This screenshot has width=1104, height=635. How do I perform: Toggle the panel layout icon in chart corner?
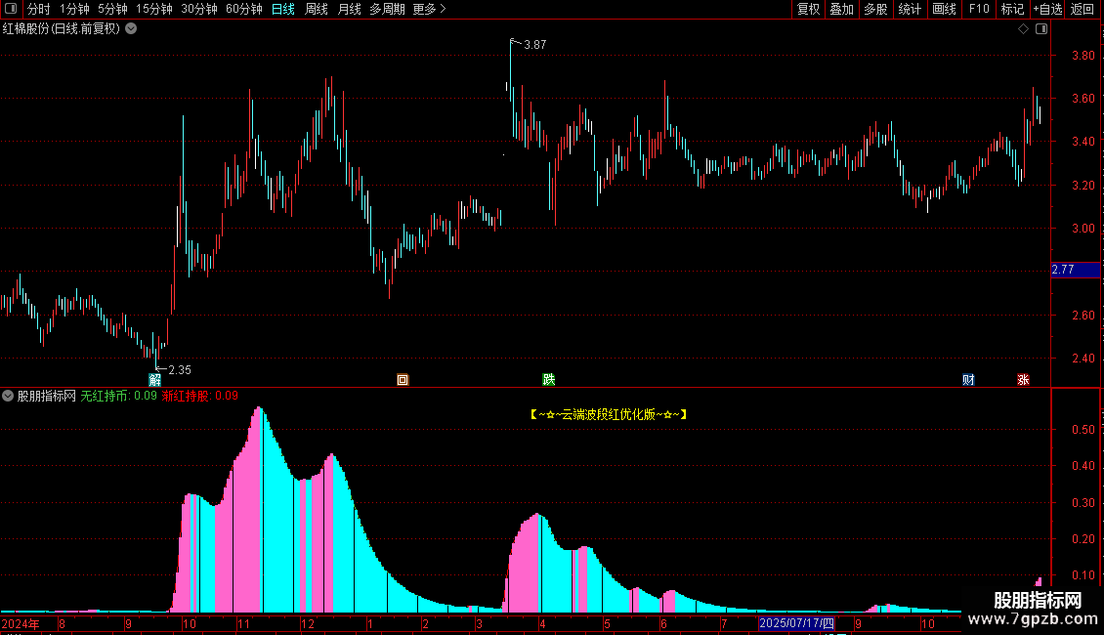[1041, 29]
